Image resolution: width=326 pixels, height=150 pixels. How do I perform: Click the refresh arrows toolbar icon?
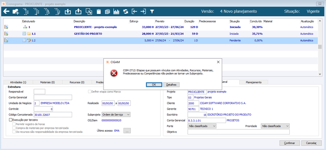pyautogui.click(x=126, y=11)
